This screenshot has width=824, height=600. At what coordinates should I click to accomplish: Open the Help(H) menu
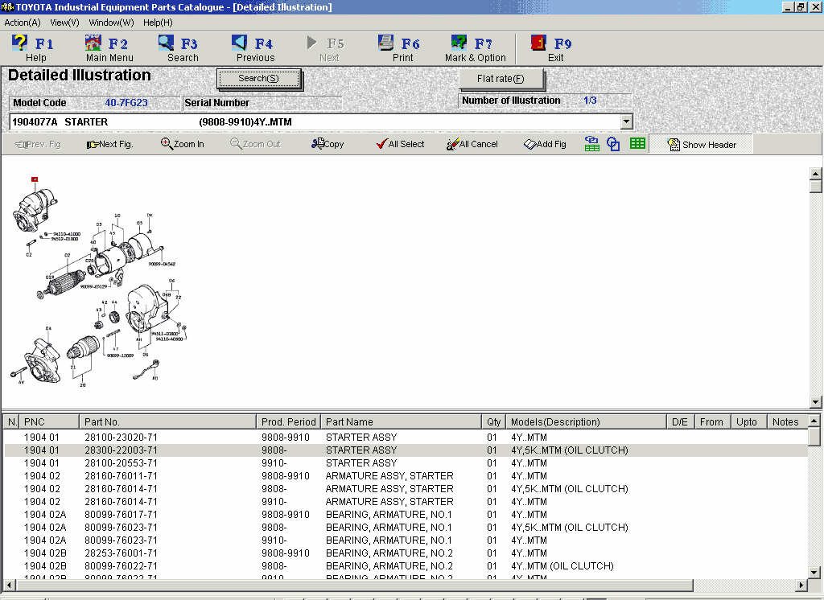click(158, 23)
